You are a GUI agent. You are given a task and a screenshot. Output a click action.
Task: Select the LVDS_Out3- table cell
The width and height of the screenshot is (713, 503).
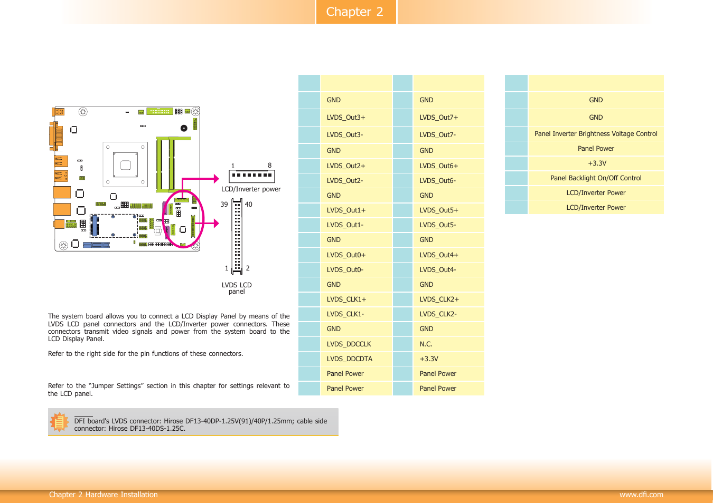tap(356, 135)
